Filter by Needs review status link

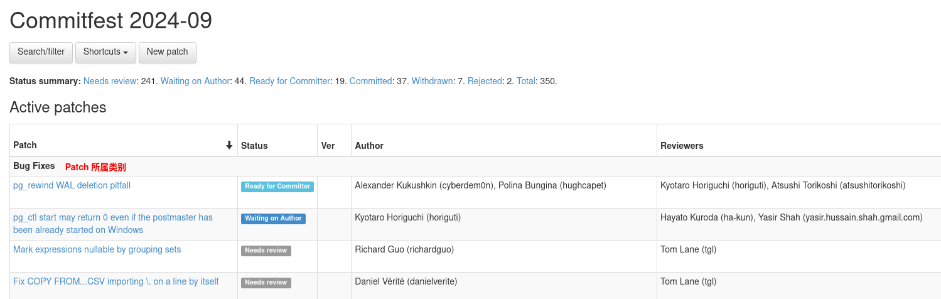[110, 81]
